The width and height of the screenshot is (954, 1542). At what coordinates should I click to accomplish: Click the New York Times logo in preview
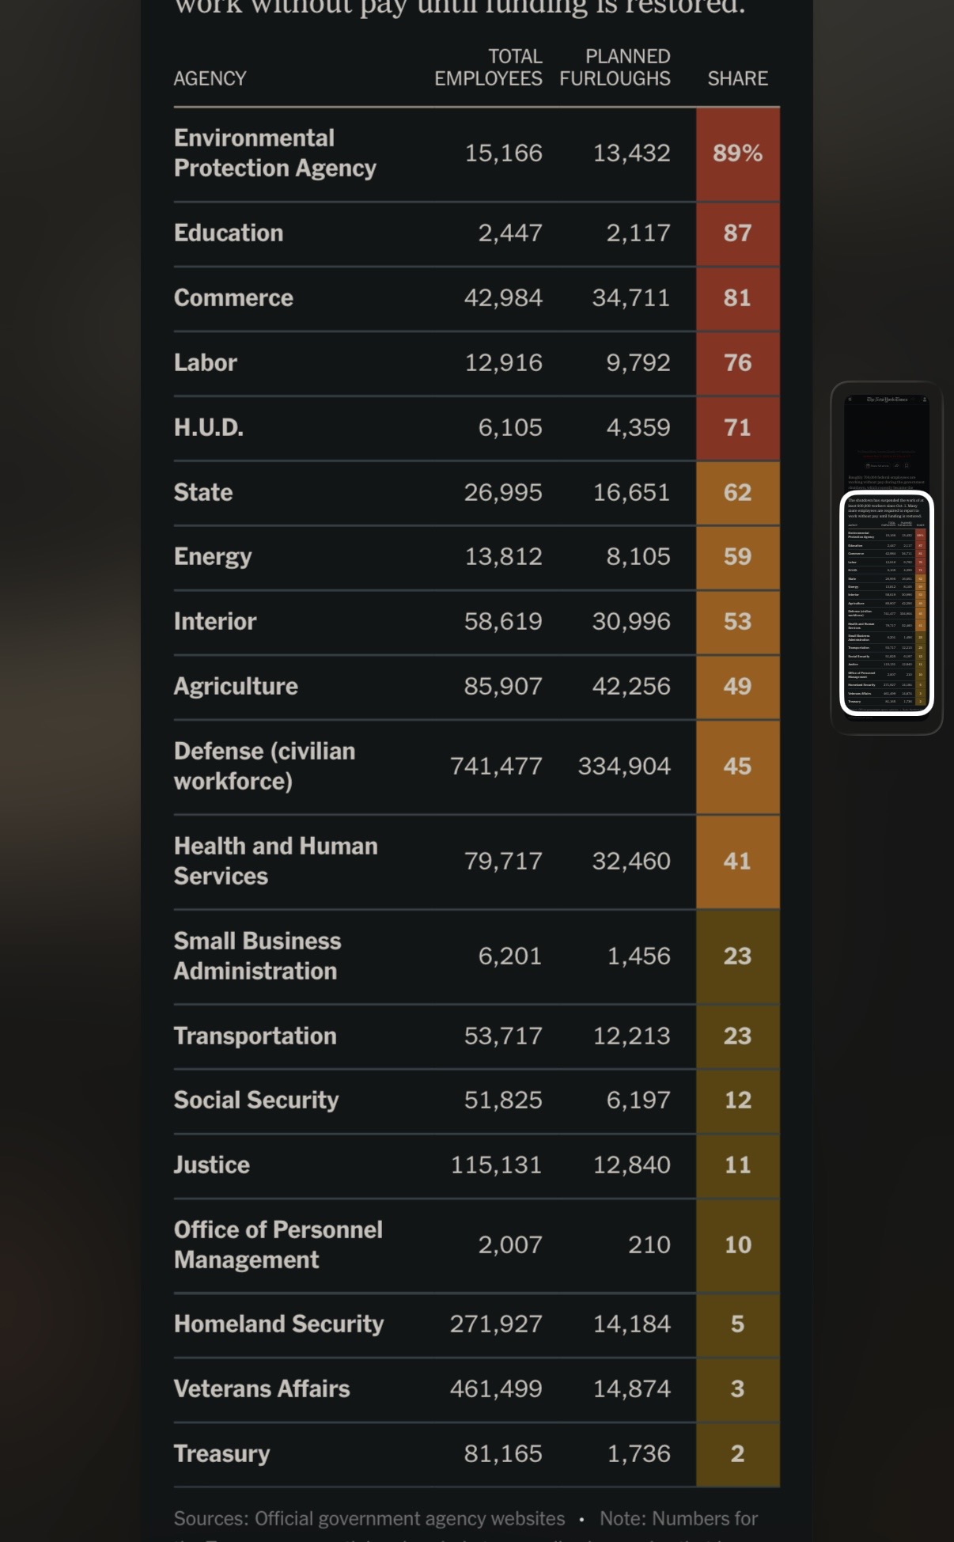point(887,400)
